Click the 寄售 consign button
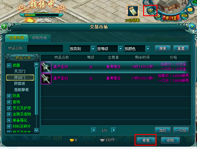 click(x=146, y=140)
